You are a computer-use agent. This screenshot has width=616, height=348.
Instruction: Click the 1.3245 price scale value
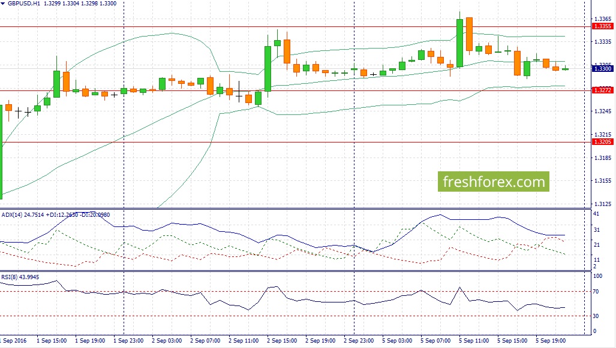click(x=603, y=111)
